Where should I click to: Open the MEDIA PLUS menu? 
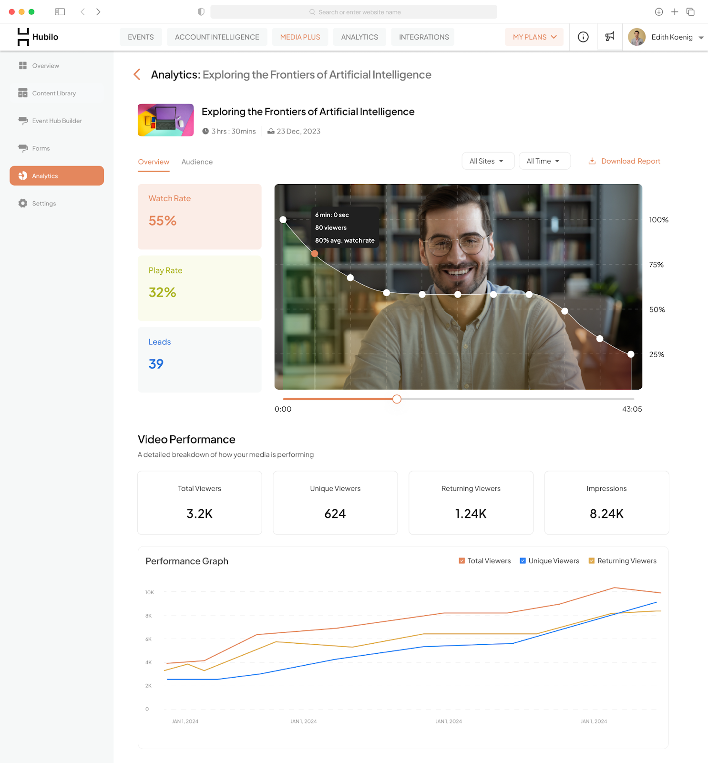click(300, 37)
